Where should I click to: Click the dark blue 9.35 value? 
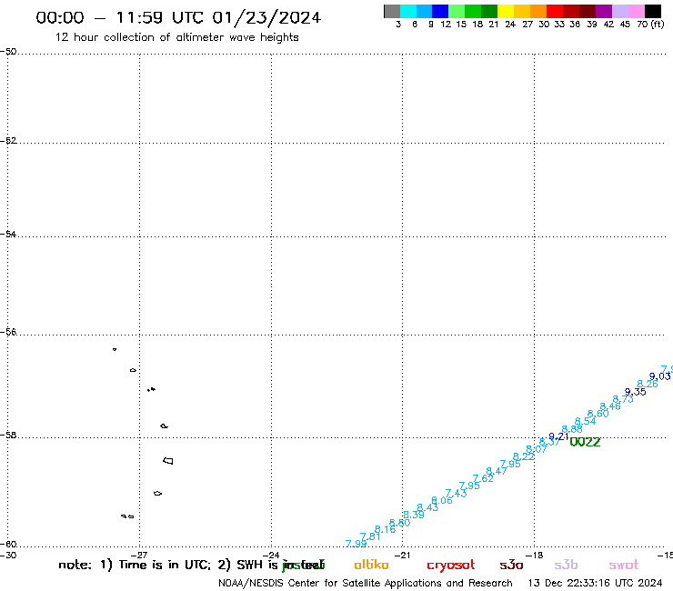(635, 392)
